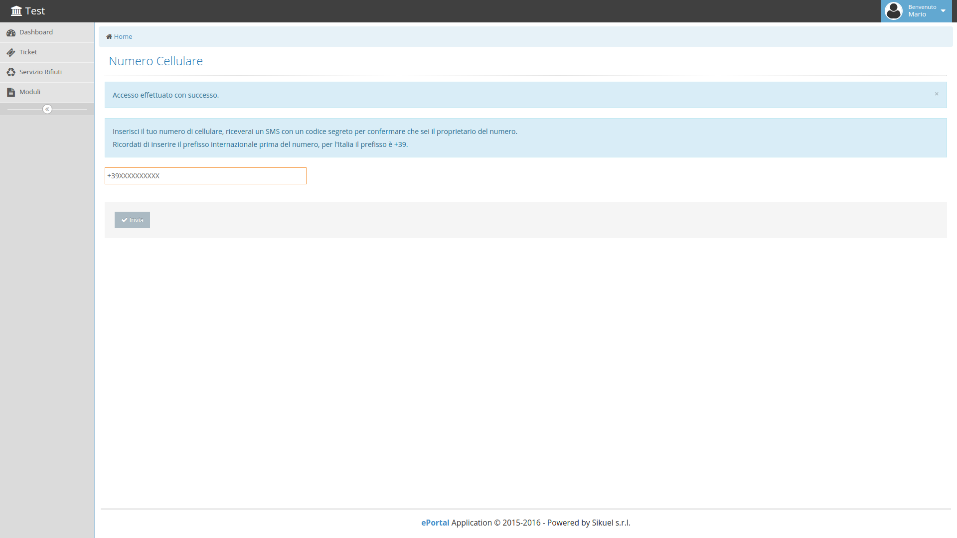Screen dimensions: 957x538
Task: Open the Ticket menu item
Action: [x=28, y=52]
